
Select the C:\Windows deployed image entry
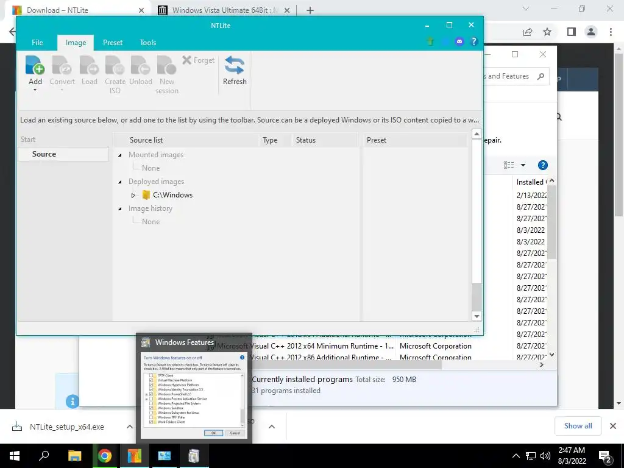172,195
